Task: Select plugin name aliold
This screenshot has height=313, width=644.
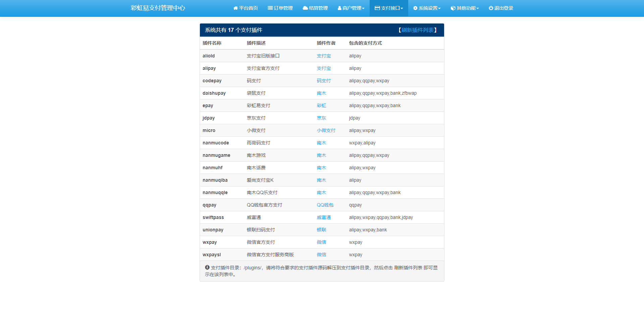Action: click(x=209, y=56)
